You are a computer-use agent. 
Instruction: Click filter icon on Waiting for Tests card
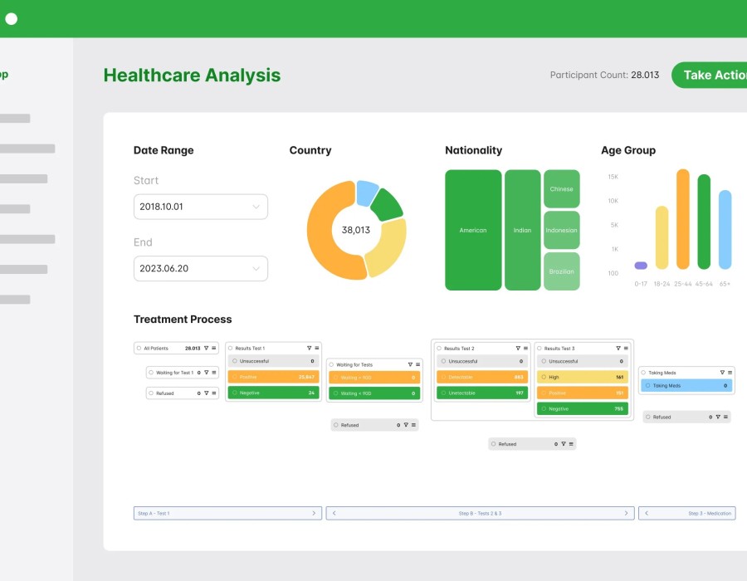coord(410,364)
